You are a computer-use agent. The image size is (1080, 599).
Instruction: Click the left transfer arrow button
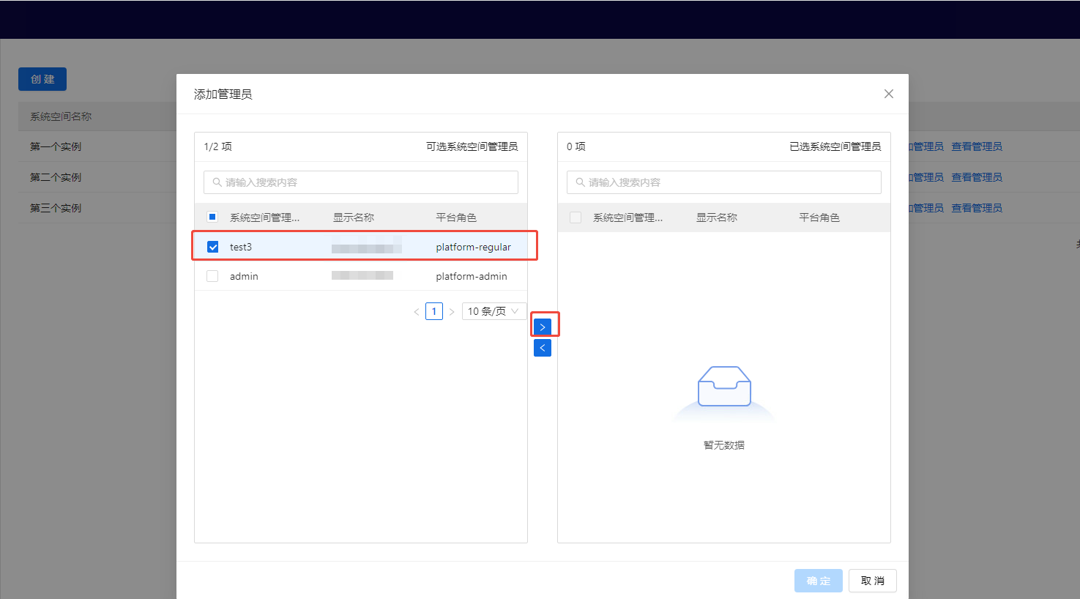[543, 347]
